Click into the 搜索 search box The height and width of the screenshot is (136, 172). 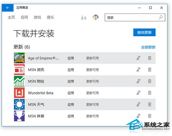tap(135, 17)
